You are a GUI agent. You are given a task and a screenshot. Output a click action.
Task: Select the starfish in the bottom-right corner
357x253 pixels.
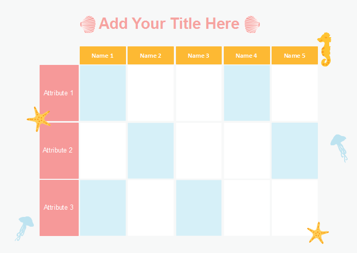tap(318, 233)
